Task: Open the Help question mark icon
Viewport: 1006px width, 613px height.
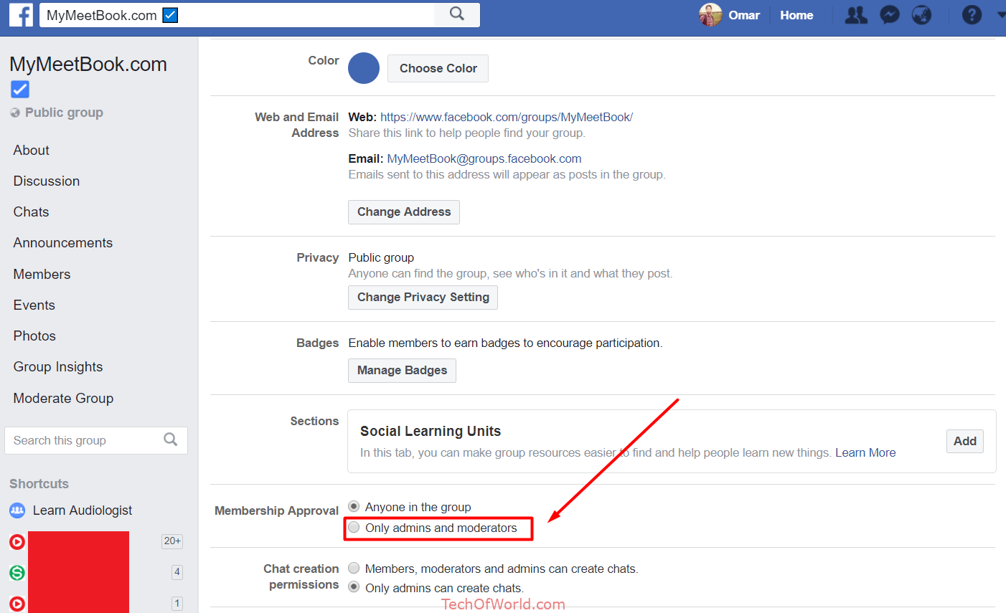Action: 971,14
